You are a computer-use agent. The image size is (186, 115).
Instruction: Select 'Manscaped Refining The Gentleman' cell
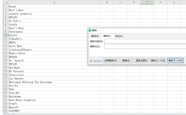pyautogui.click(x=54, y=82)
